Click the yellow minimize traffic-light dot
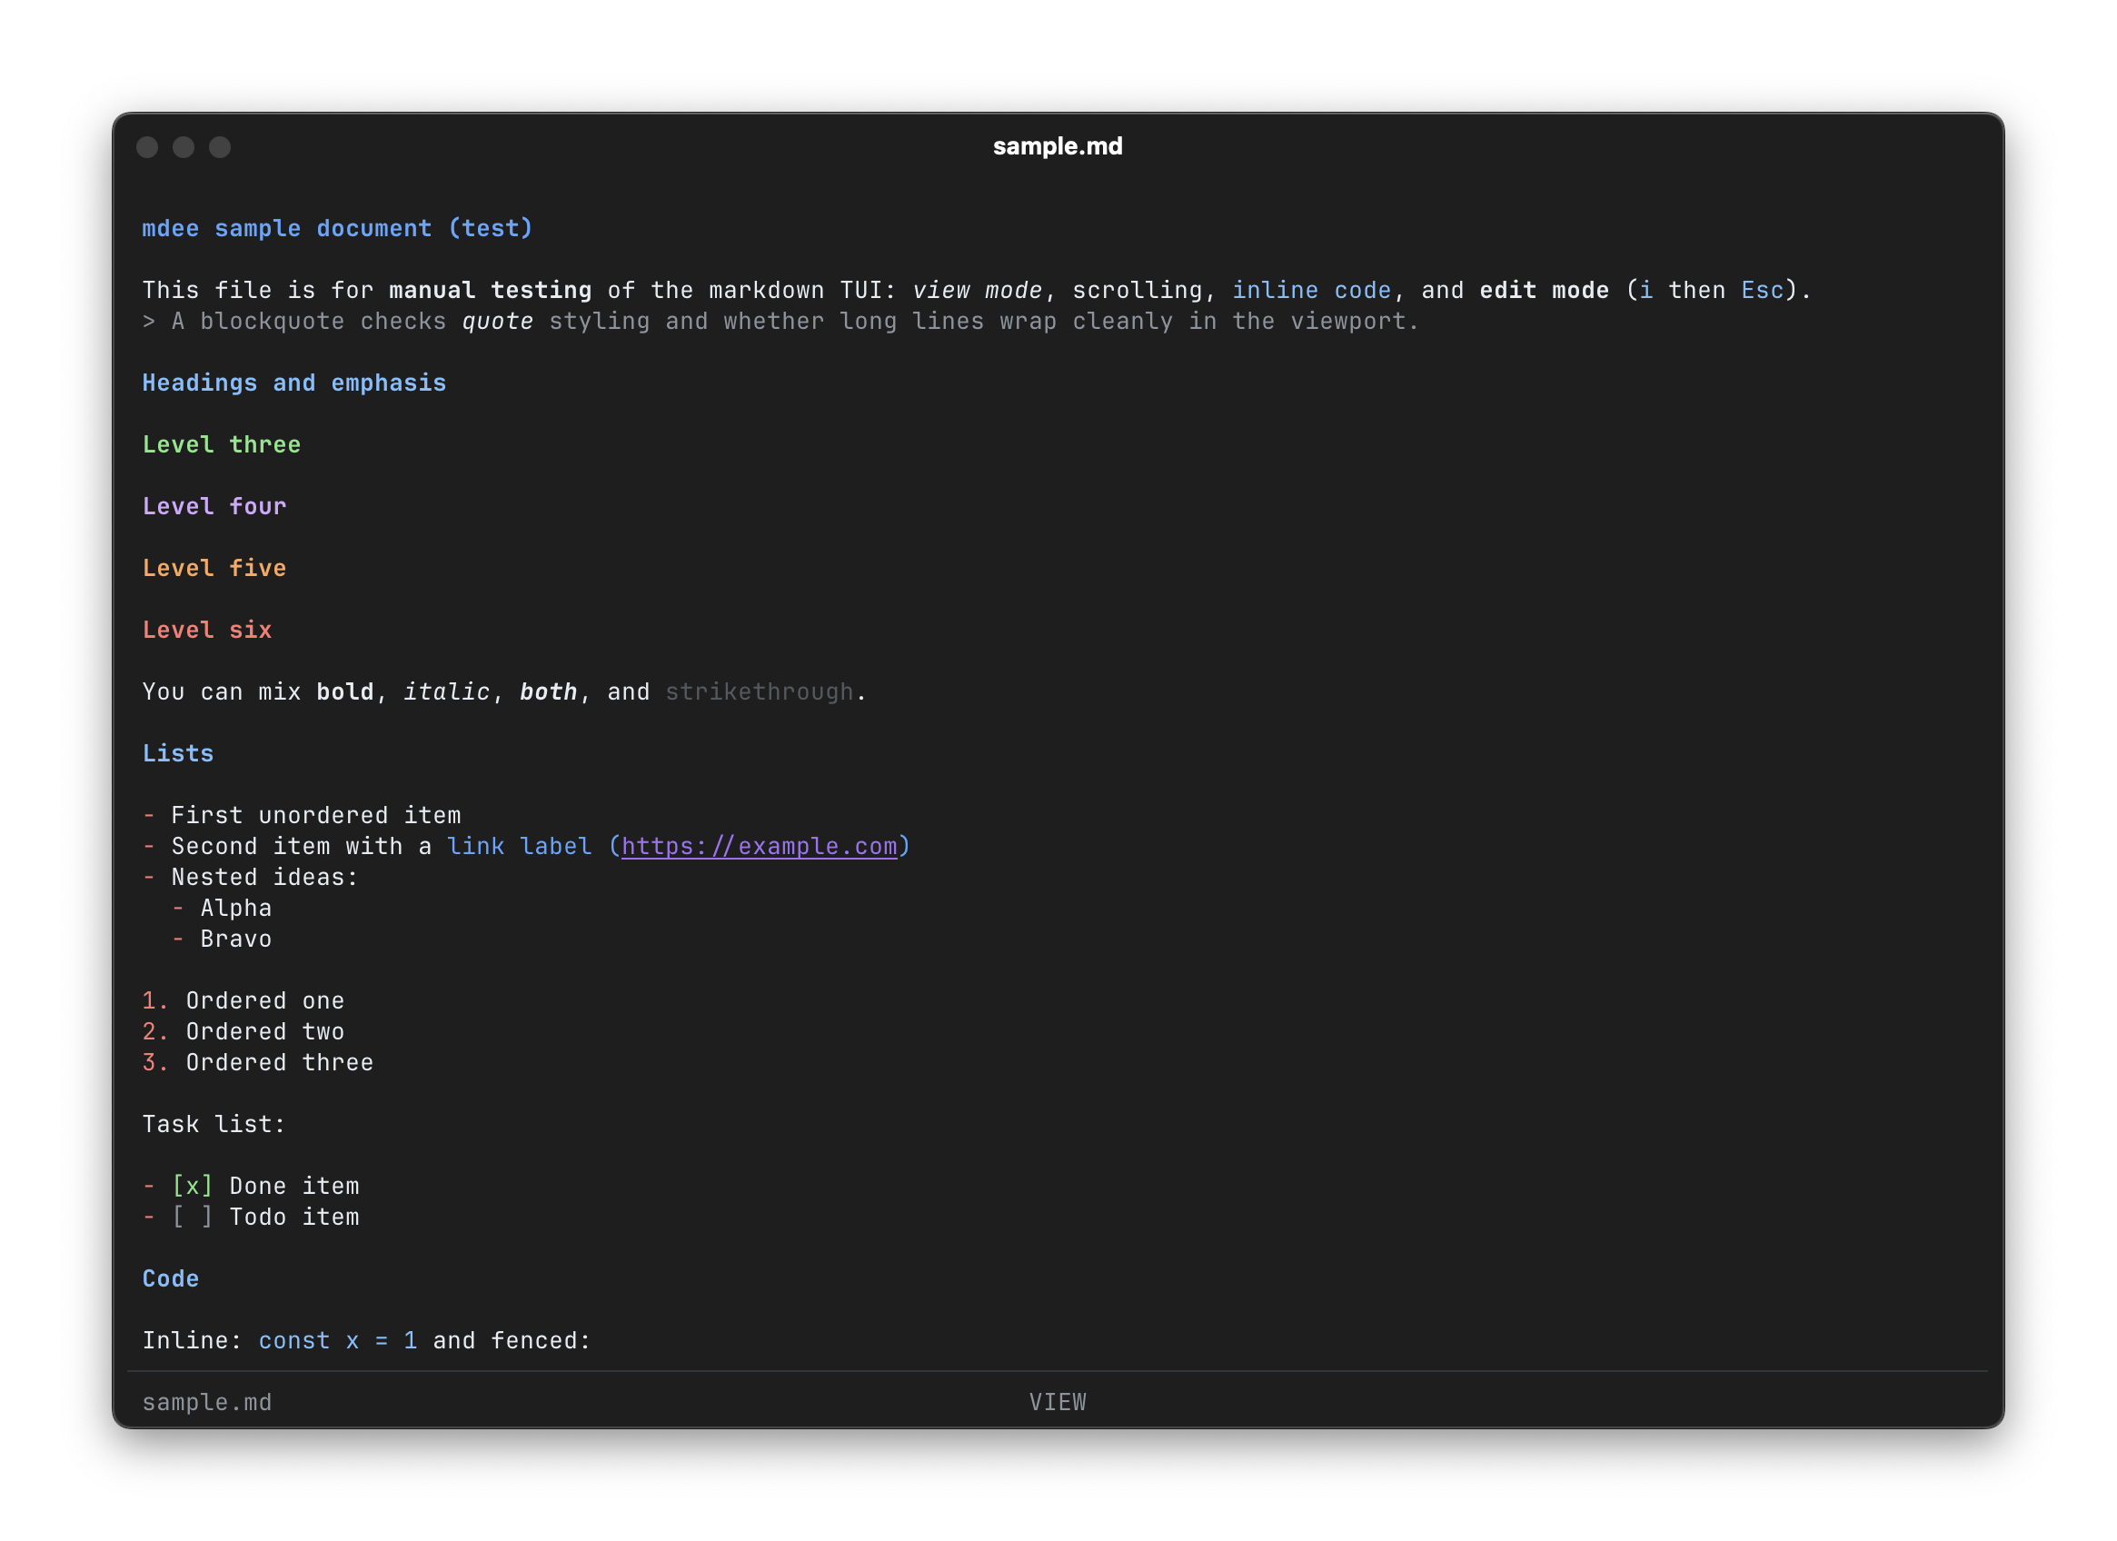The image size is (2117, 1541). click(x=184, y=146)
